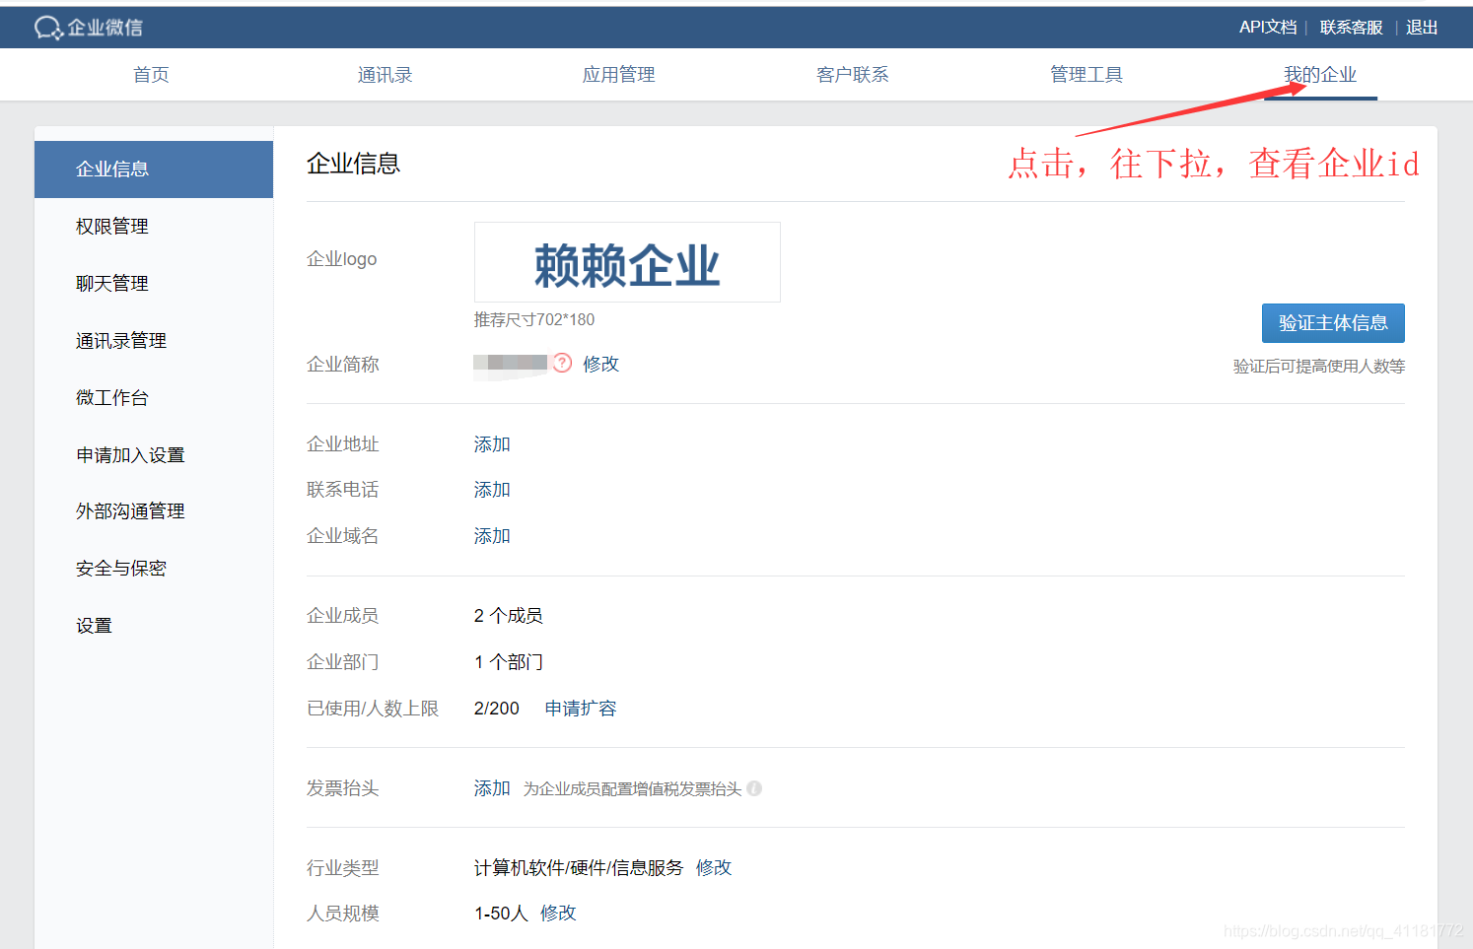Click the 验证后可提高使用人数等 text
The height and width of the screenshot is (949, 1473).
[1319, 367]
